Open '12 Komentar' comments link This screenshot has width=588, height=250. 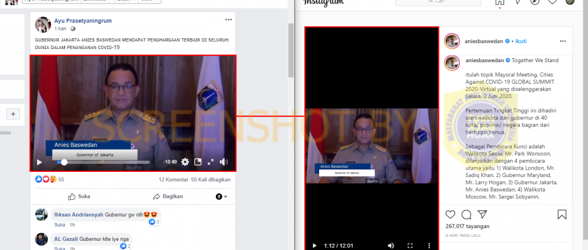[x=174, y=180]
